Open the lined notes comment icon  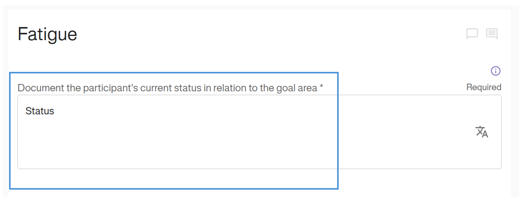492,34
